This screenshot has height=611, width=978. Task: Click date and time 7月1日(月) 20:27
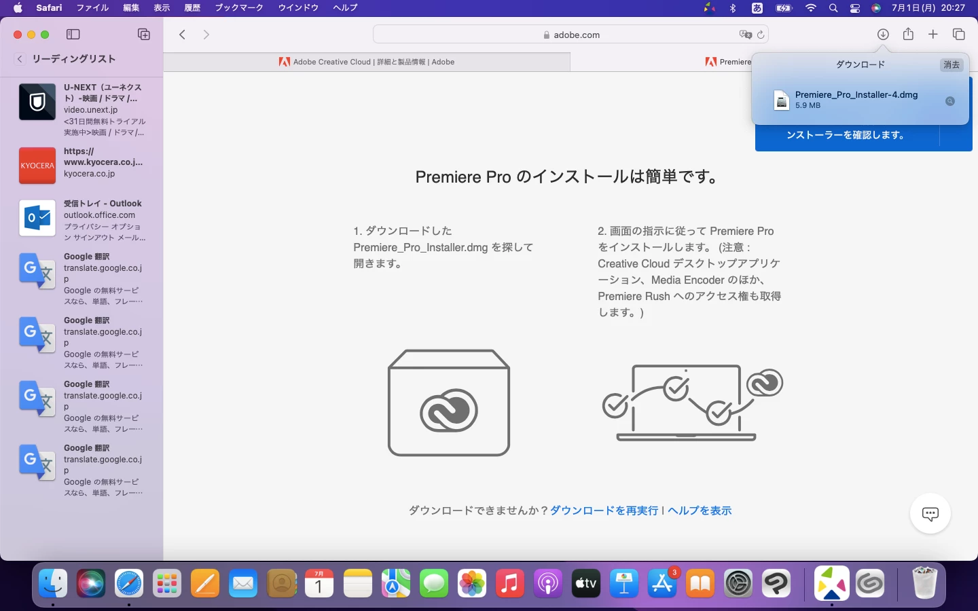[928, 8]
